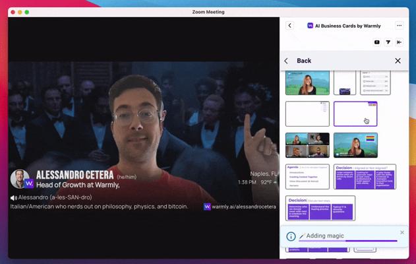Collapse the side panel with the arrow-bar icon
The height and width of the screenshot is (264, 416).
[399, 42]
